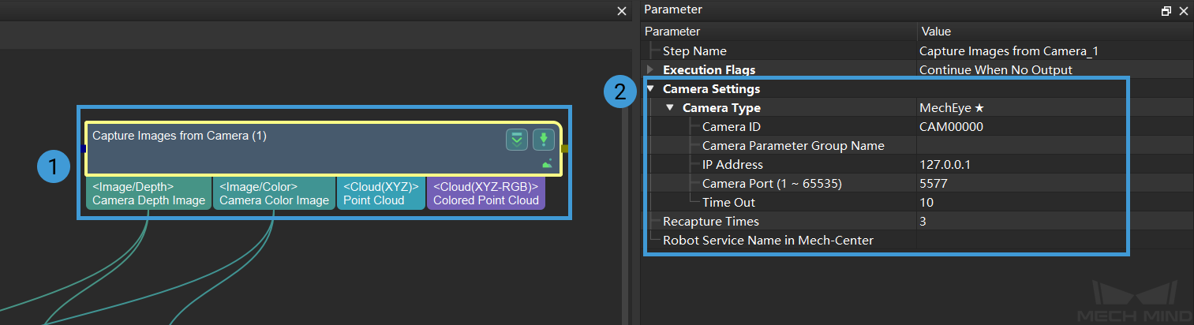This screenshot has width=1194, height=325.
Task: Click the blue input port of the step
Action: click(x=83, y=148)
